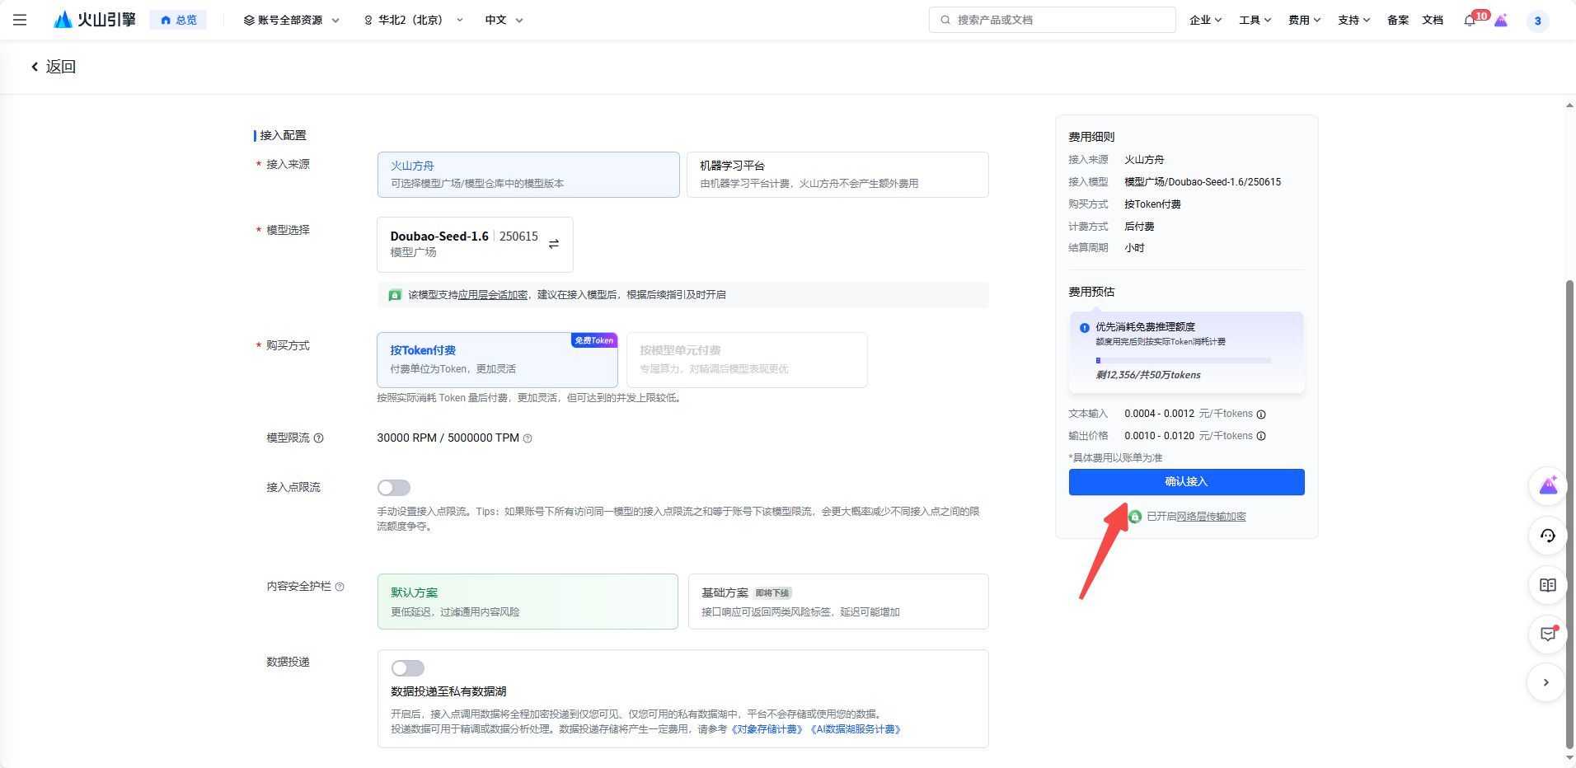1576x768 pixels.
Task: Toggle 接入点限流 switch
Action: (394, 488)
